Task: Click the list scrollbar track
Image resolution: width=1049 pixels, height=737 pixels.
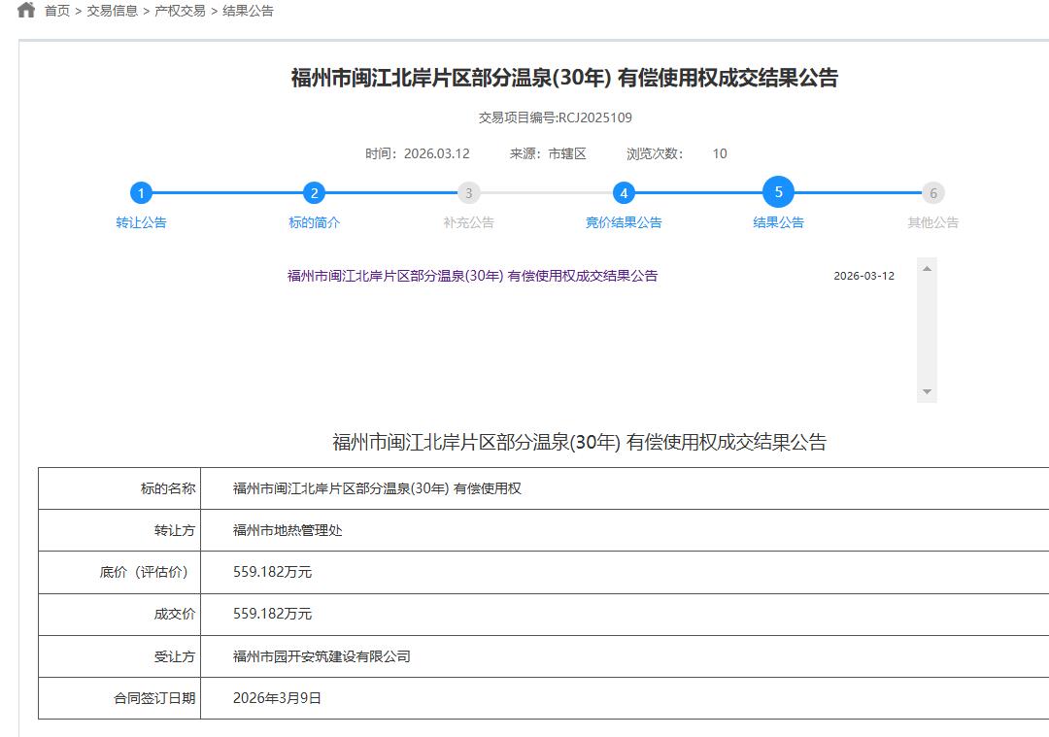Action: (x=927, y=330)
